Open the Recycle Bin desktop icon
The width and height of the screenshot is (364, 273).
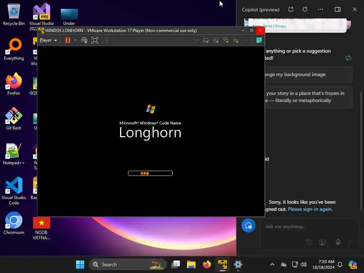(14, 15)
